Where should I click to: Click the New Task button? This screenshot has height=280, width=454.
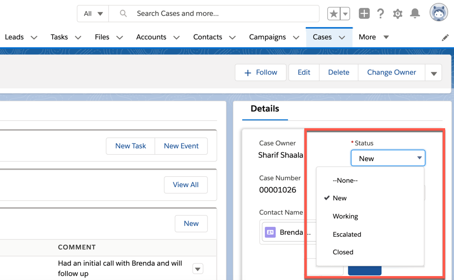pos(130,146)
